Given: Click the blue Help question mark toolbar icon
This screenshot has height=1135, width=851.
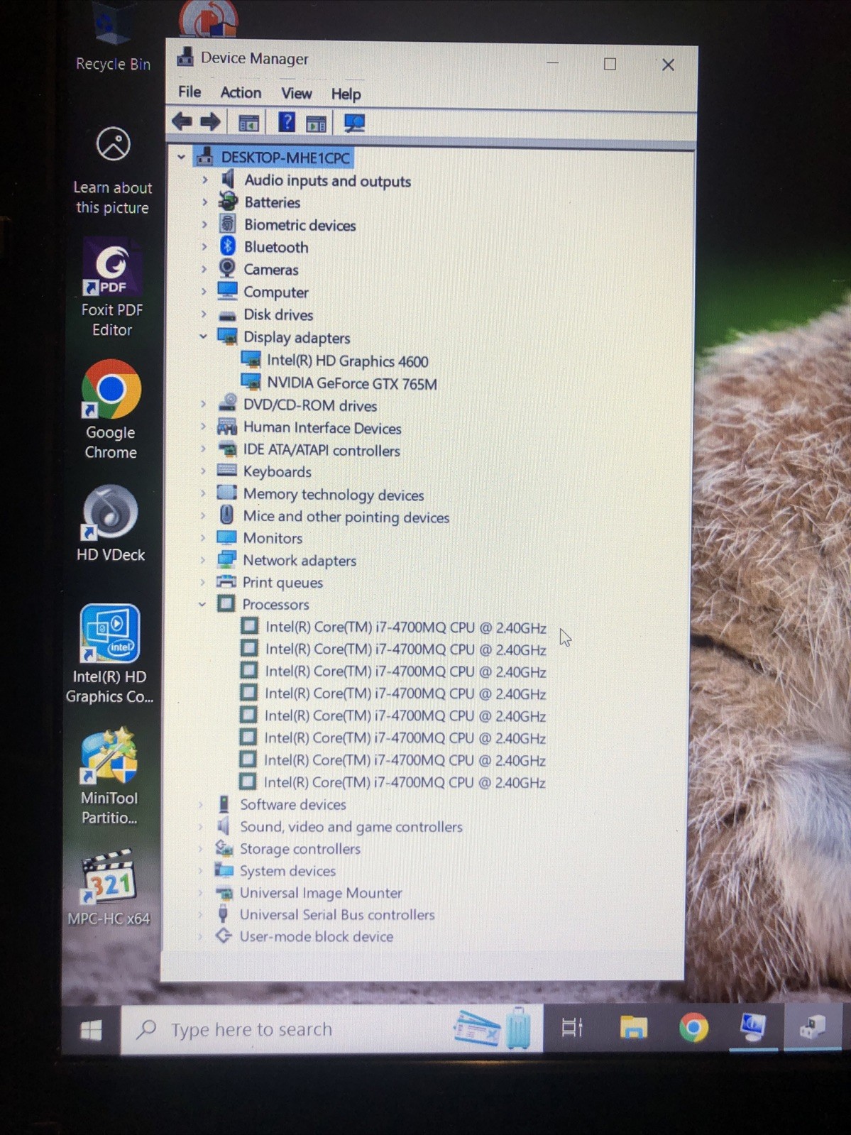Looking at the screenshot, I should click(x=286, y=122).
